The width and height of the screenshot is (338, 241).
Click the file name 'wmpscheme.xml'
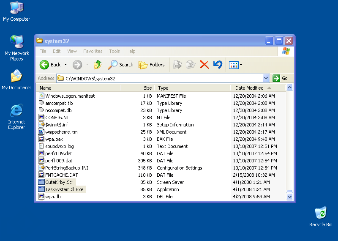click(62, 131)
